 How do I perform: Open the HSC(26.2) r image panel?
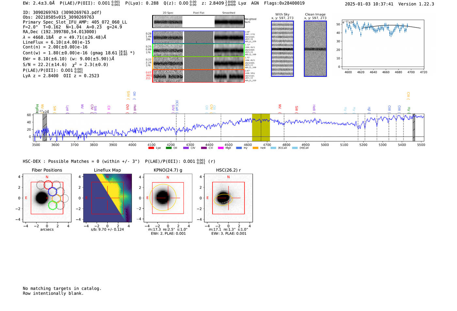pyautogui.click(x=228, y=198)
